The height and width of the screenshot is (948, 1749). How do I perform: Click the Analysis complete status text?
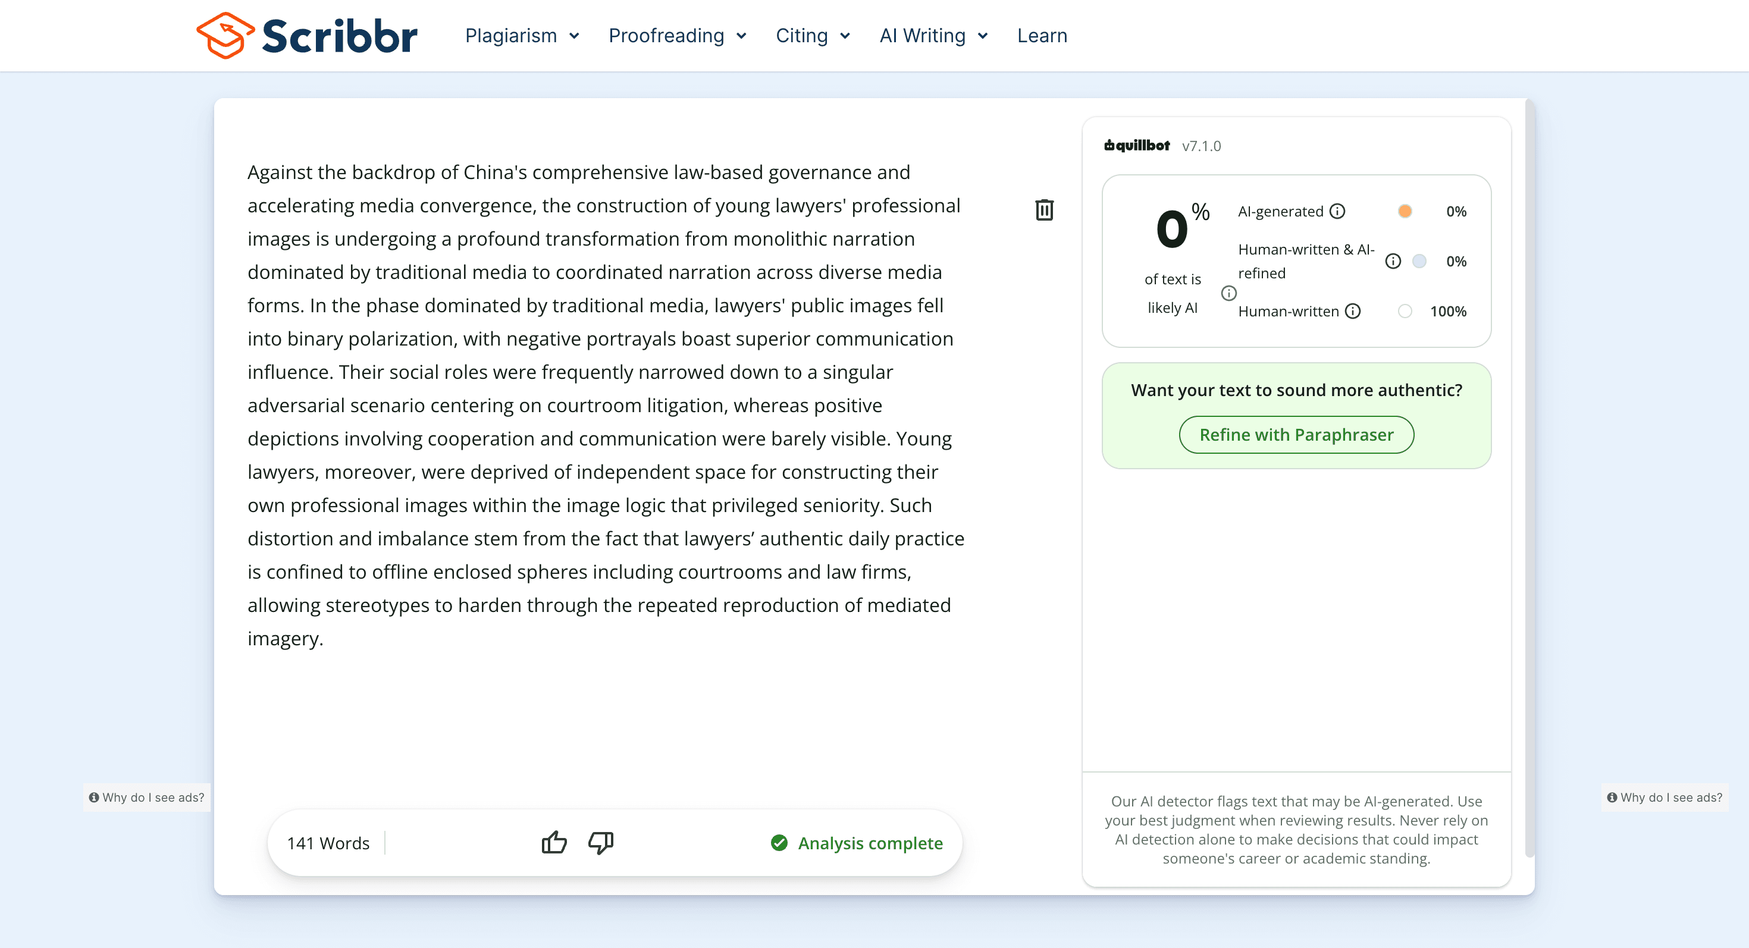(870, 843)
